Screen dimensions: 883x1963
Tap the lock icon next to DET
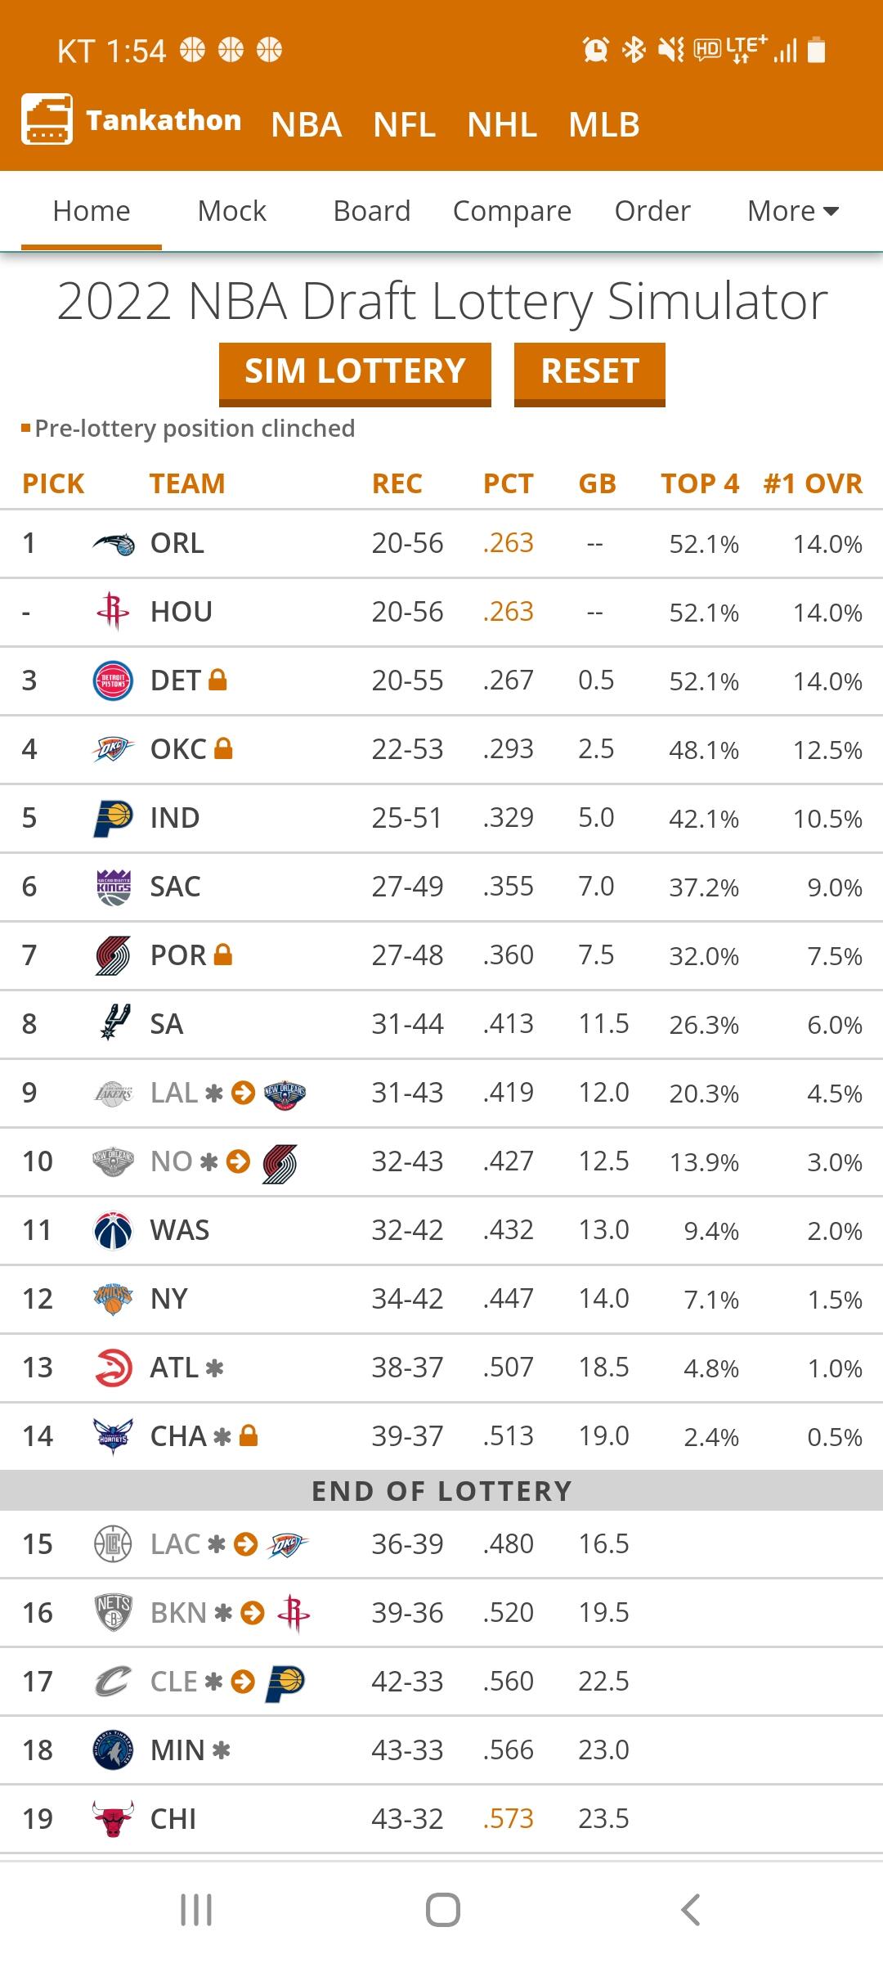[217, 680]
